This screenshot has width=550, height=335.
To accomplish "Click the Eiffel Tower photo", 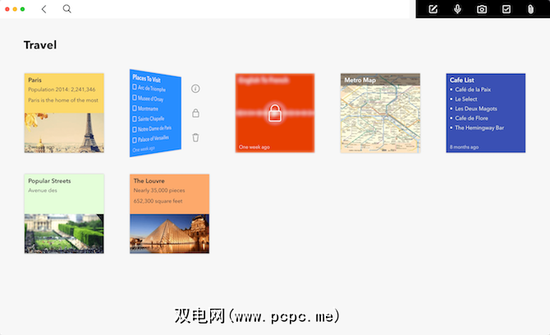I will (x=64, y=133).
